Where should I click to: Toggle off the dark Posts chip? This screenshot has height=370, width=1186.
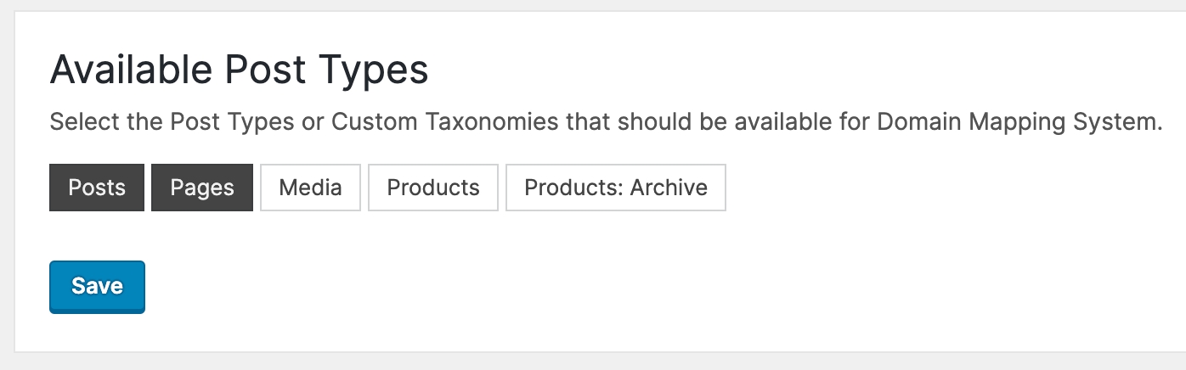pos(97,188)
